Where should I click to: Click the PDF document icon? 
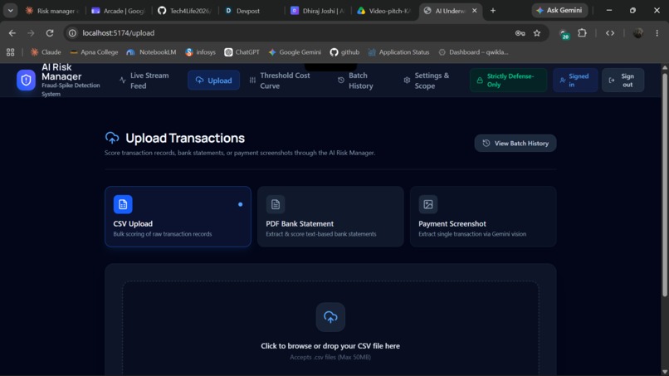coord(276,204)
